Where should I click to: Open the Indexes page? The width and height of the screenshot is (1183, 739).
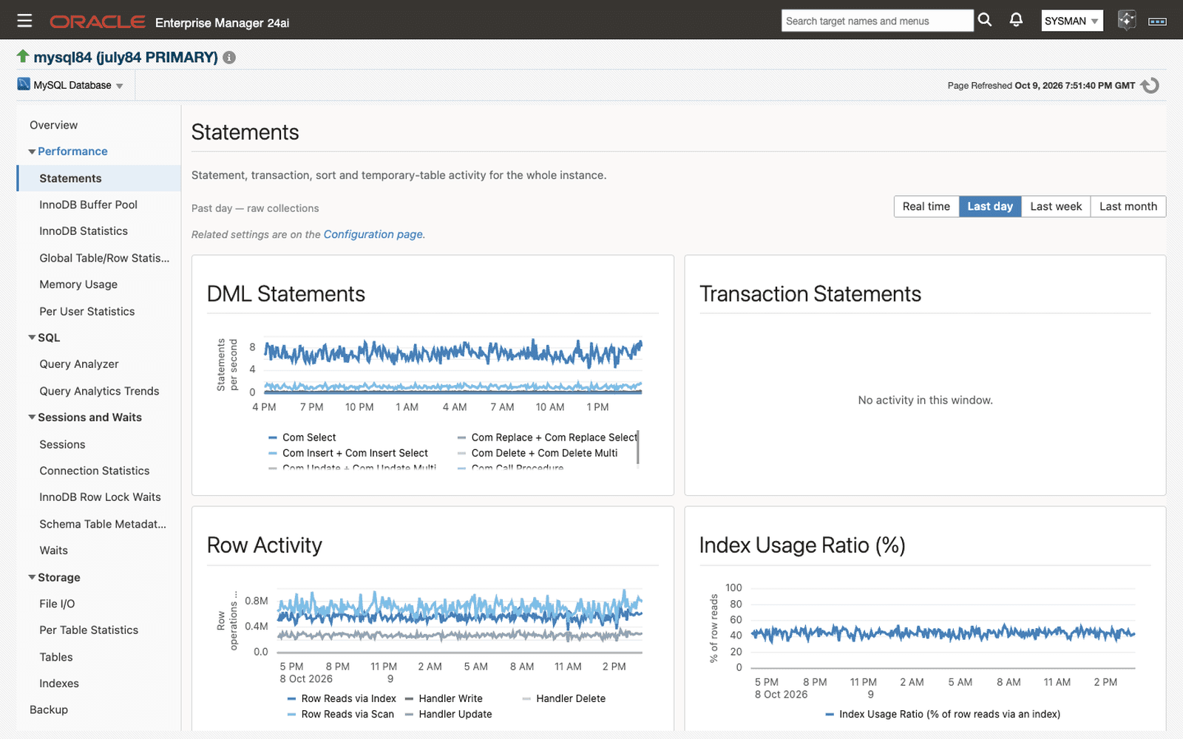point(59,684)
